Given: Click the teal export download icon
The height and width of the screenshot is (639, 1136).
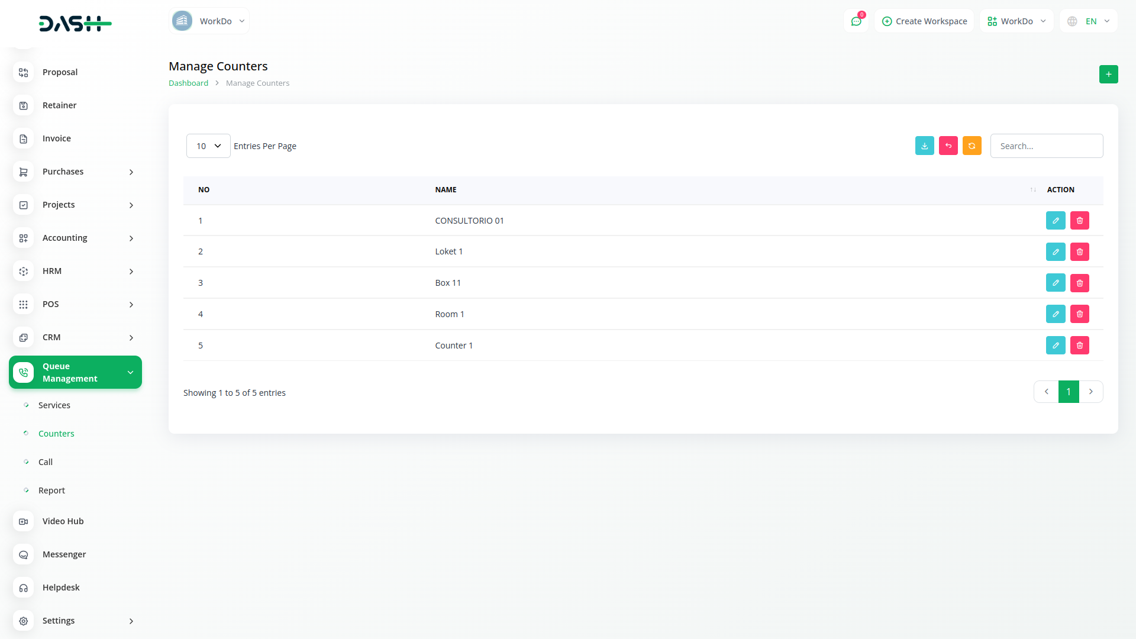Looking at the screenshot, I should coord(924,146).
